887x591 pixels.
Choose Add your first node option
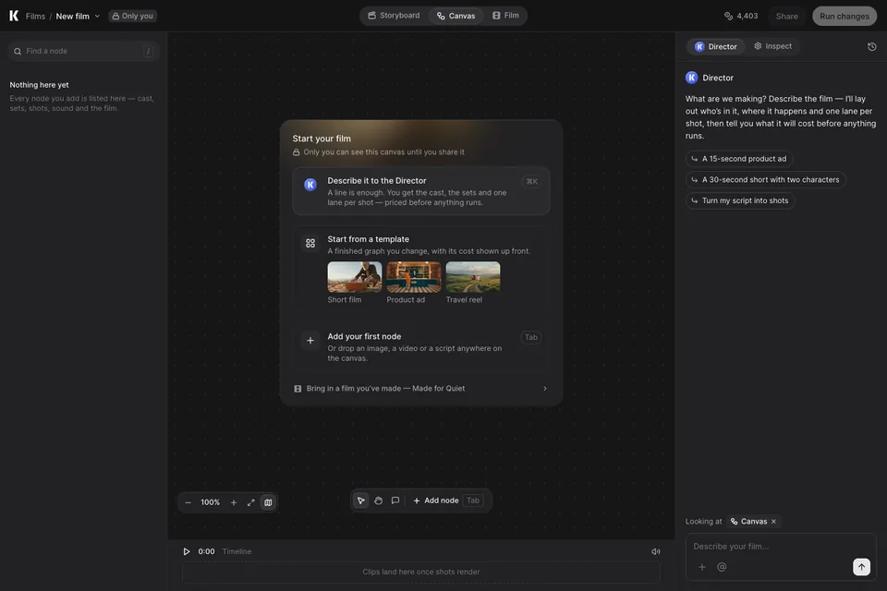tap(421, 346)
